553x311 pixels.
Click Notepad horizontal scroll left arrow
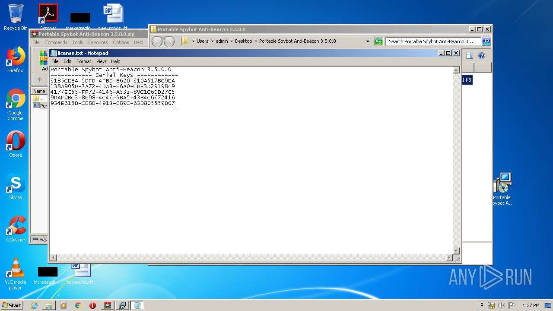[54, 258]
